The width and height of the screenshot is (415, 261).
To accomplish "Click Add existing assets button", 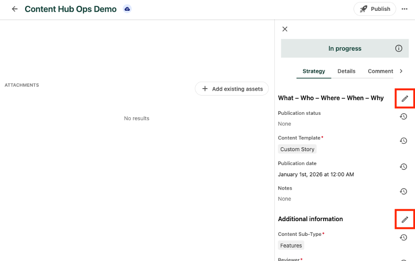I will [x=232, y=89].
